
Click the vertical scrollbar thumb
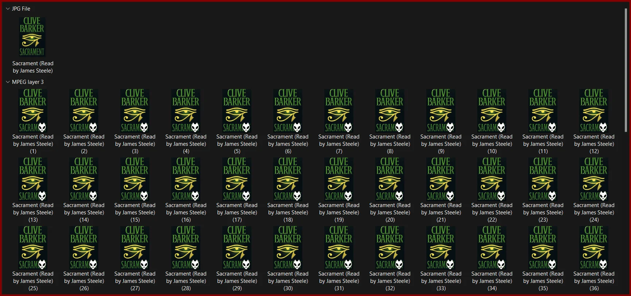pos(626,70)
